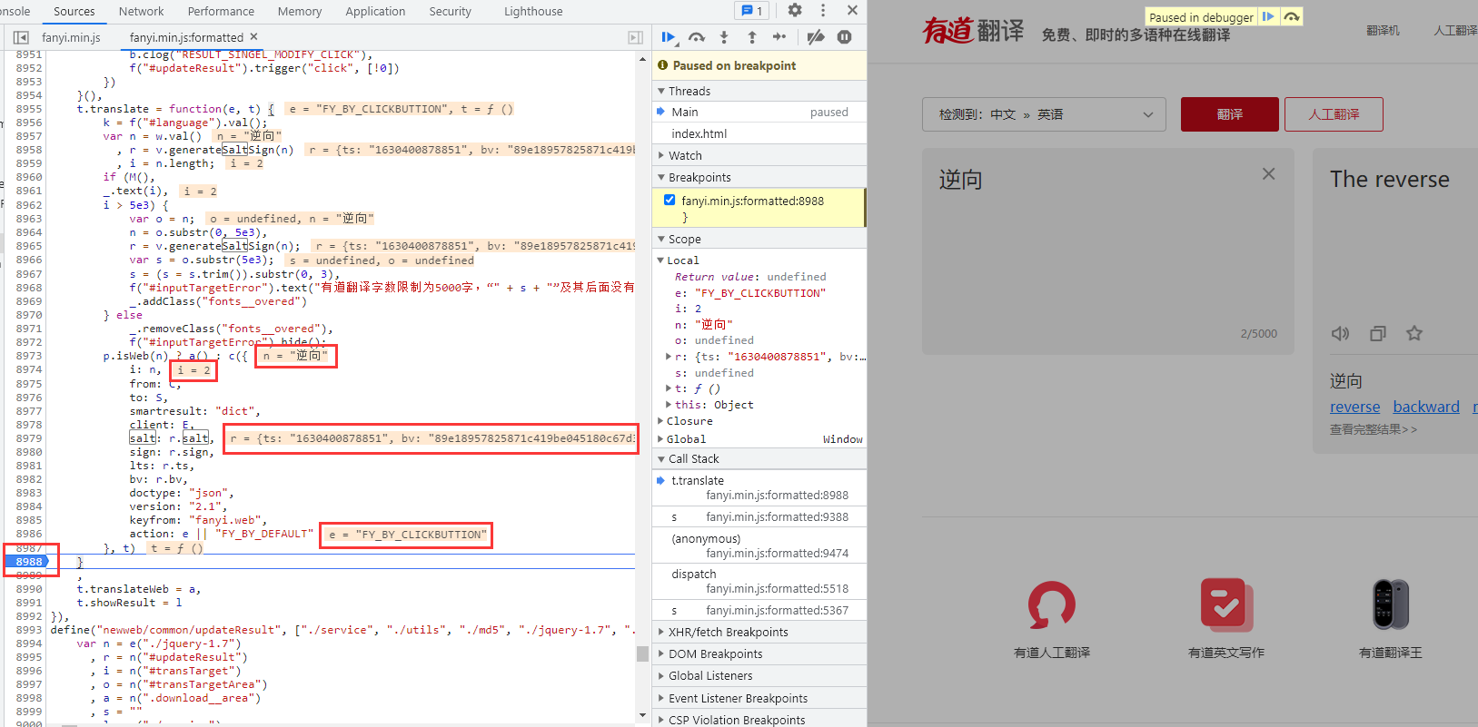Click the Step out of function arrow
The width and height of the screenshot is (1478, 727).
tap(752, 37)
